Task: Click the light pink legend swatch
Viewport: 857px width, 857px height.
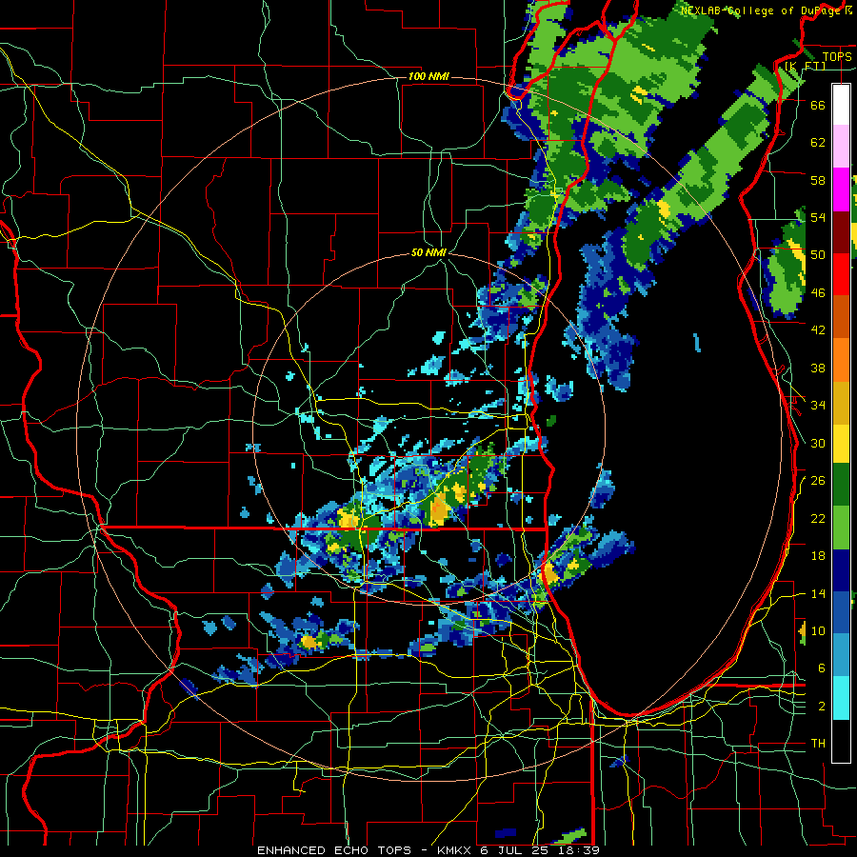Action: (841, 147)
